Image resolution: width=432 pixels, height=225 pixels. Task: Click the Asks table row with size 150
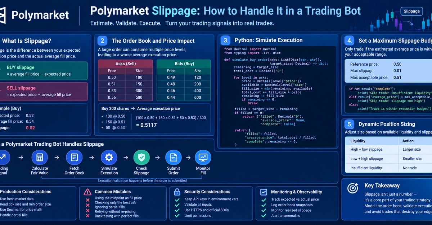tap(126, 84)
